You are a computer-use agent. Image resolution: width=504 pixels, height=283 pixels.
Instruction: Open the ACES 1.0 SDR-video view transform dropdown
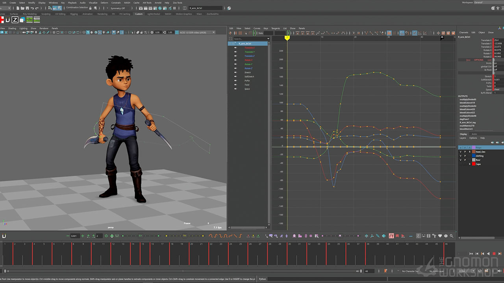(x=197, y=32)
